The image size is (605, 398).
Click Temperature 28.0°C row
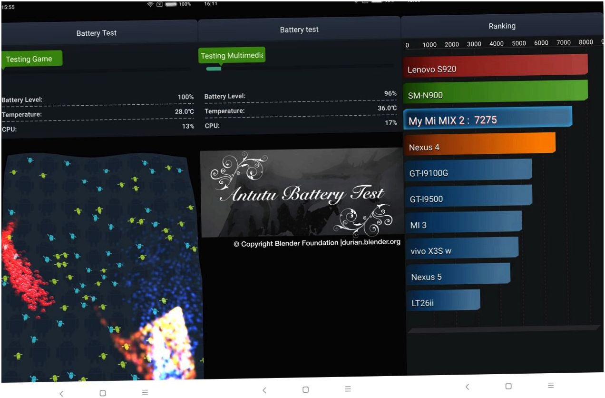(x=98, y=113)
